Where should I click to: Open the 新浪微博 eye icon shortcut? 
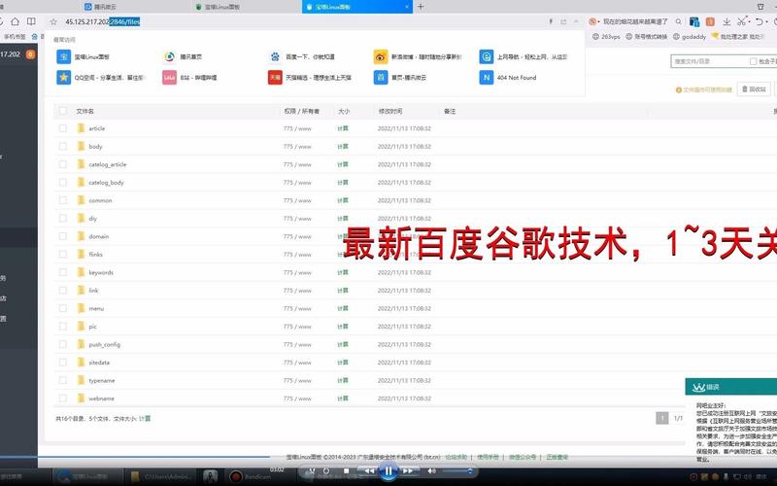[381, 56]
